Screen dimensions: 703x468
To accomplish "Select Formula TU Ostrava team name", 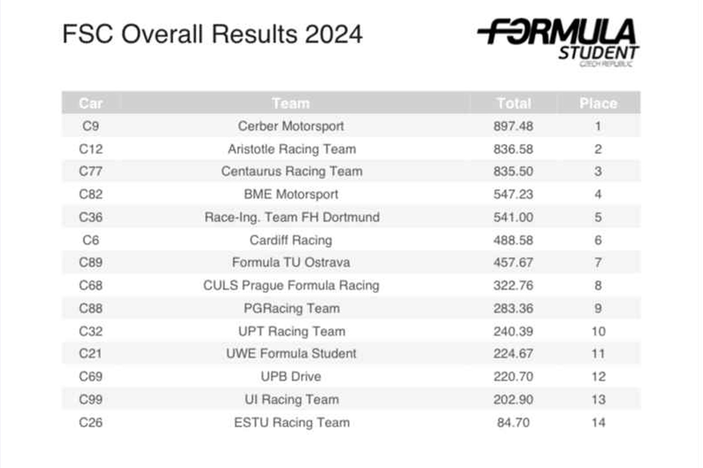I will pyautogui.click(x=291, y=263).
